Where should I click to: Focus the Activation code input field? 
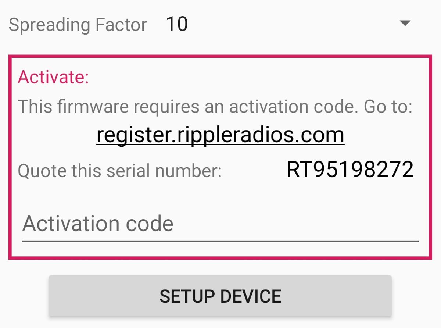(220, 224)
